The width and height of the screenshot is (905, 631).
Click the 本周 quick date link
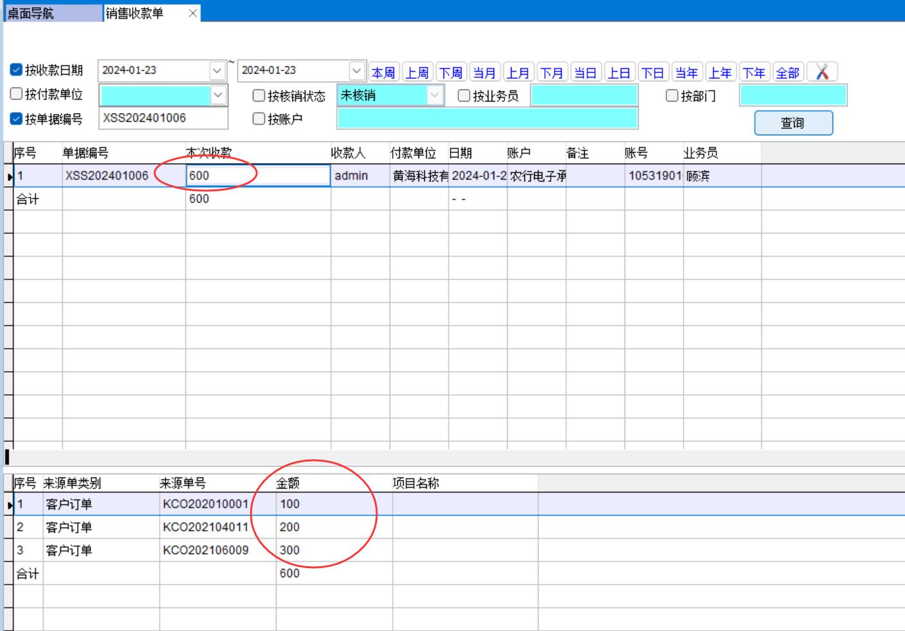[x=383, y=73]
